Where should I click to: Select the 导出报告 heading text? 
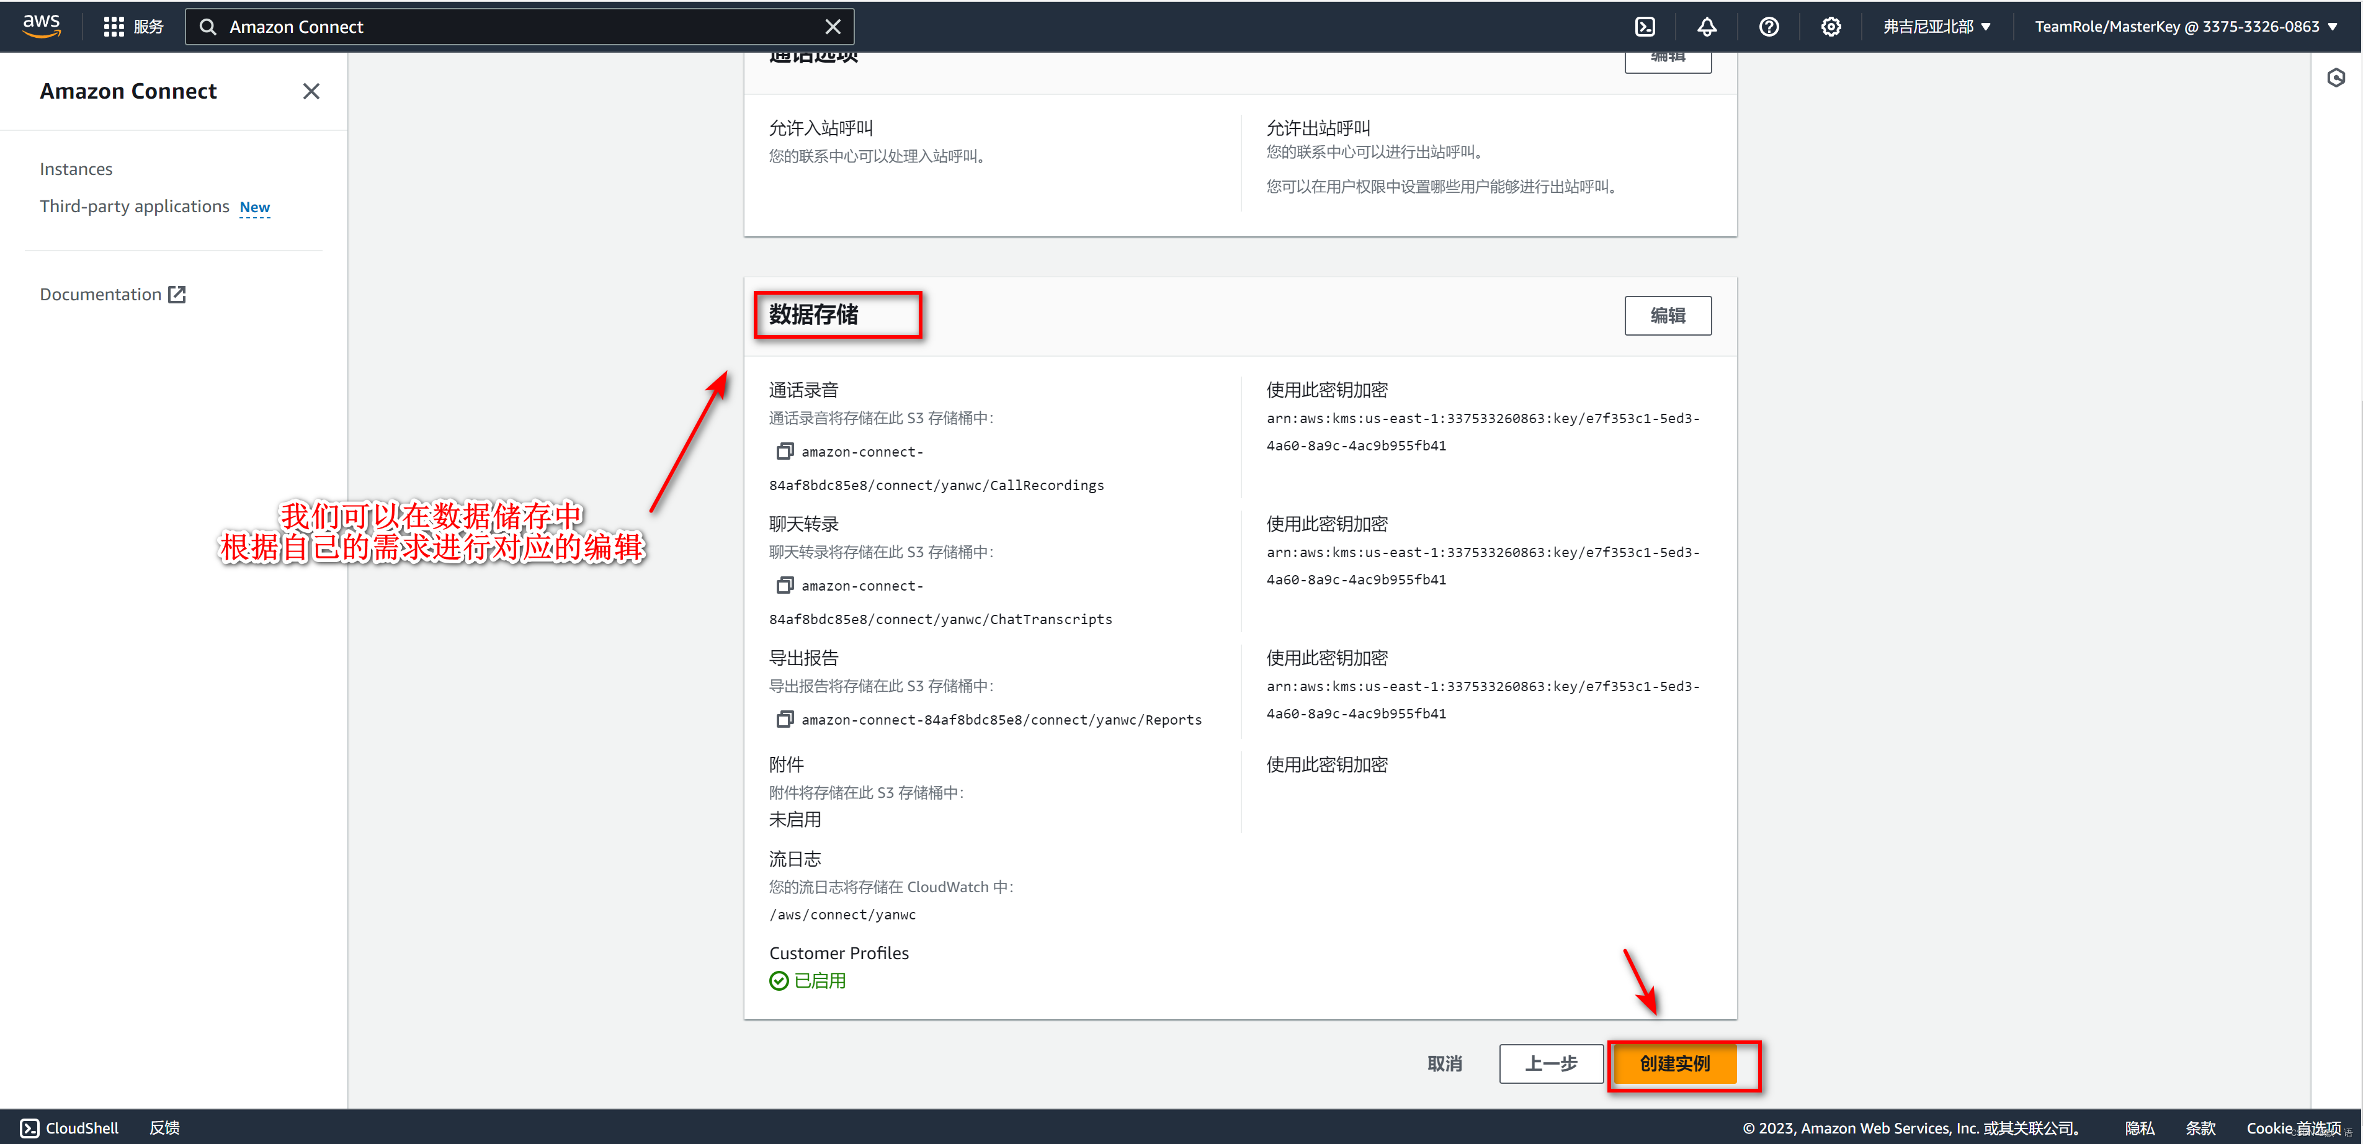click(803, 658)
